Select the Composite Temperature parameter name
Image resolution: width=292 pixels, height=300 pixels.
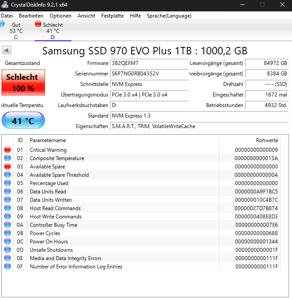pyautogui.click(x=57, y=158)
